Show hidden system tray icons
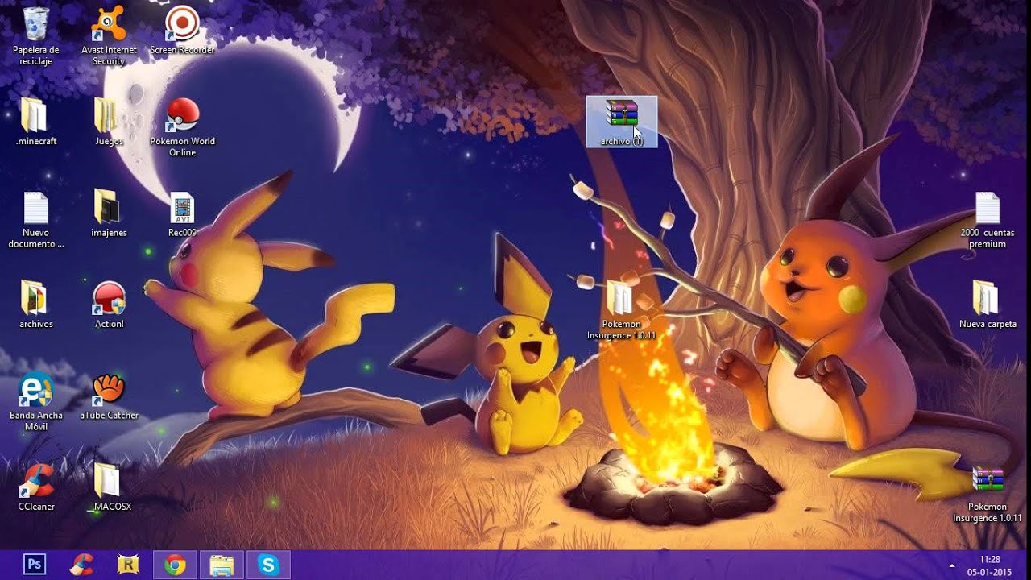This screenshot has height=580, width=1031. coord(952,565)
